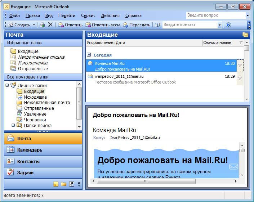Expand the Папки поиска node
The width and height of the screenshot is (254, 202).
[13, 125]
